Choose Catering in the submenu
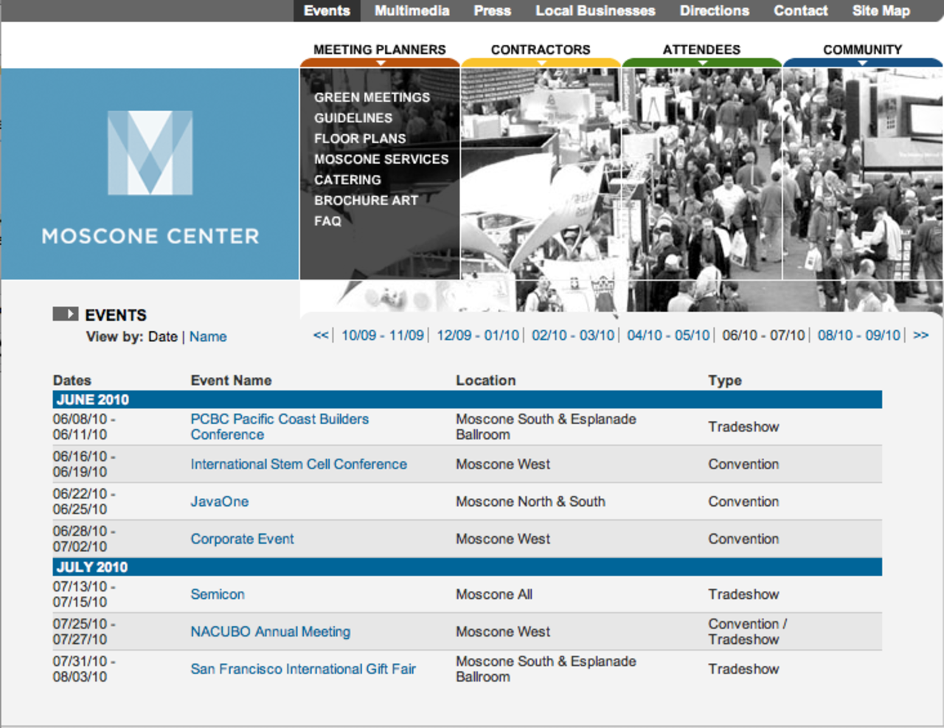The image size is (944, 728). pos(347,180)
